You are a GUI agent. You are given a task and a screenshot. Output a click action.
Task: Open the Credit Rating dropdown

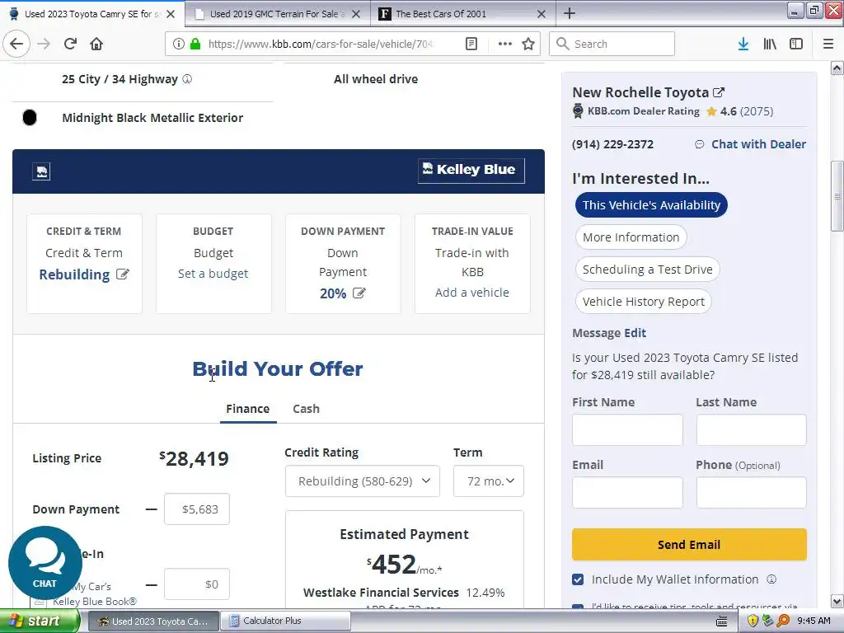pos(363,481)
